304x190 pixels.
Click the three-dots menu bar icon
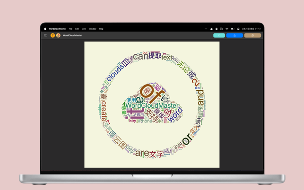coord(206,29)
